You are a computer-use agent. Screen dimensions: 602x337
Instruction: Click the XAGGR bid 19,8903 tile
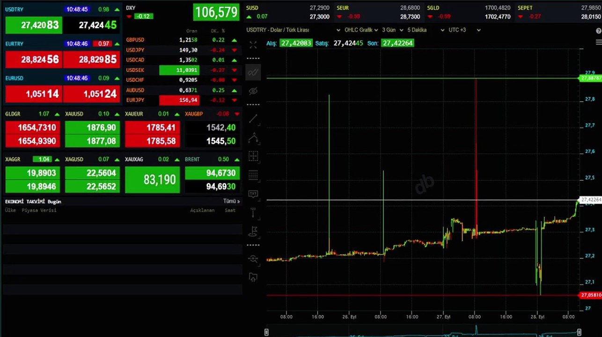click(x=33, y=173)
